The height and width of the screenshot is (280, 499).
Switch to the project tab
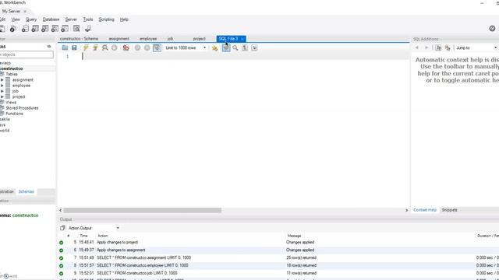[200, 39]
